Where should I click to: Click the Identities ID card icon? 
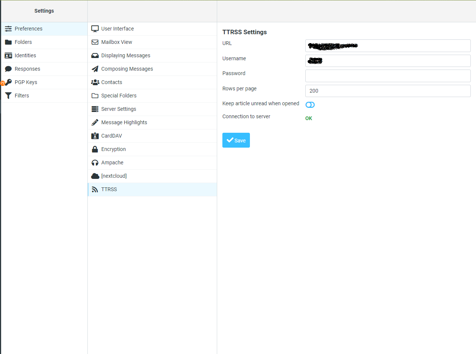[x=8, y=55]
